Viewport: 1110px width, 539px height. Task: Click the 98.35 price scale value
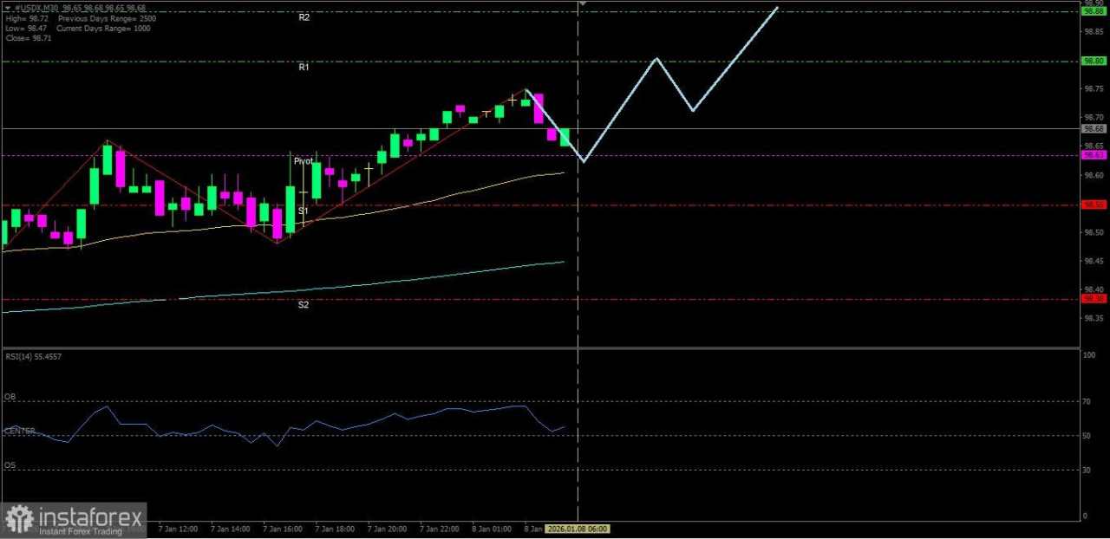click(1094, 318)
